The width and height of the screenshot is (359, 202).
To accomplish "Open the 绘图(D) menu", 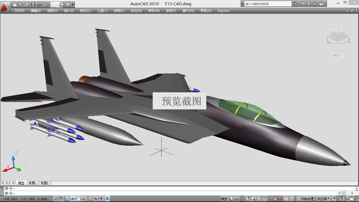I will pyautogui.click(x=119, y=11).
